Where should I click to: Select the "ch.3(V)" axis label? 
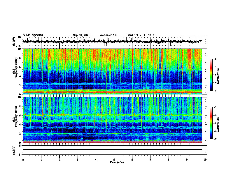(14, 150)
